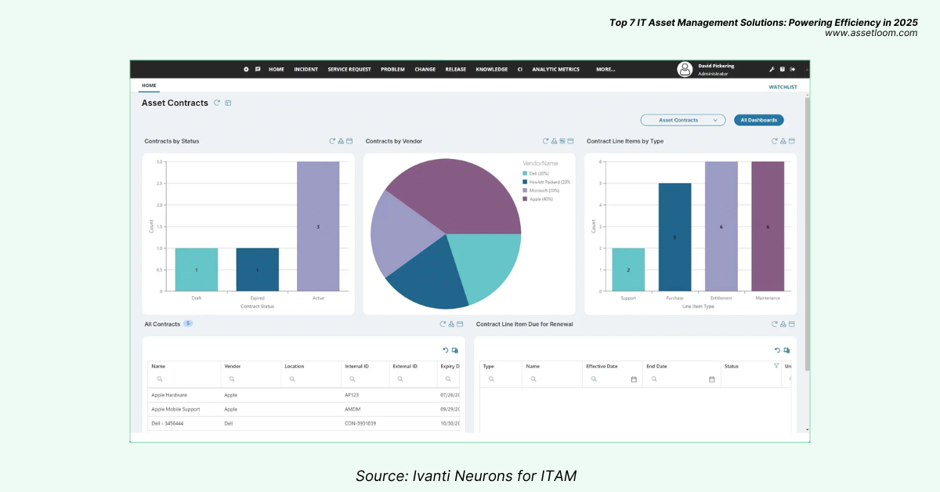Refresh the Asset Contracts dashboard title icon
Image resolution: width=940 pixels, height=492 pixels.
coord(217,103)
